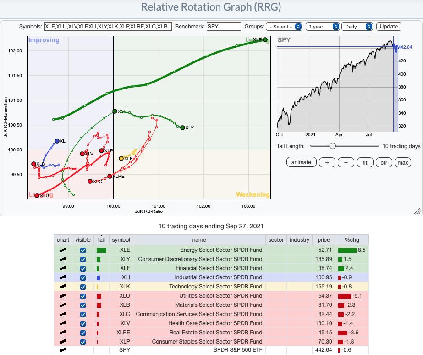Focus the Benchmark input field
The height and width of the screenshot is (355, 423).
pos(224,27)
